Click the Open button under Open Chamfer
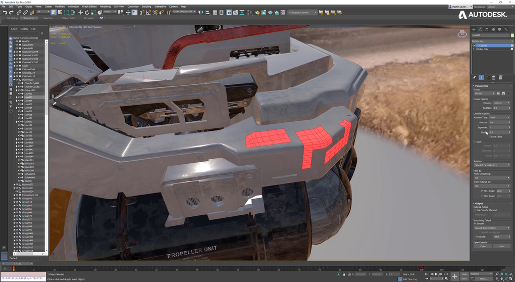The height and width of the screenshot is (282, 515). coord(483,246)
